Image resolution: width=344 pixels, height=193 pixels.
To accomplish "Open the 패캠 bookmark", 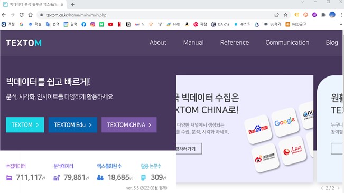I will pos(200,24).
